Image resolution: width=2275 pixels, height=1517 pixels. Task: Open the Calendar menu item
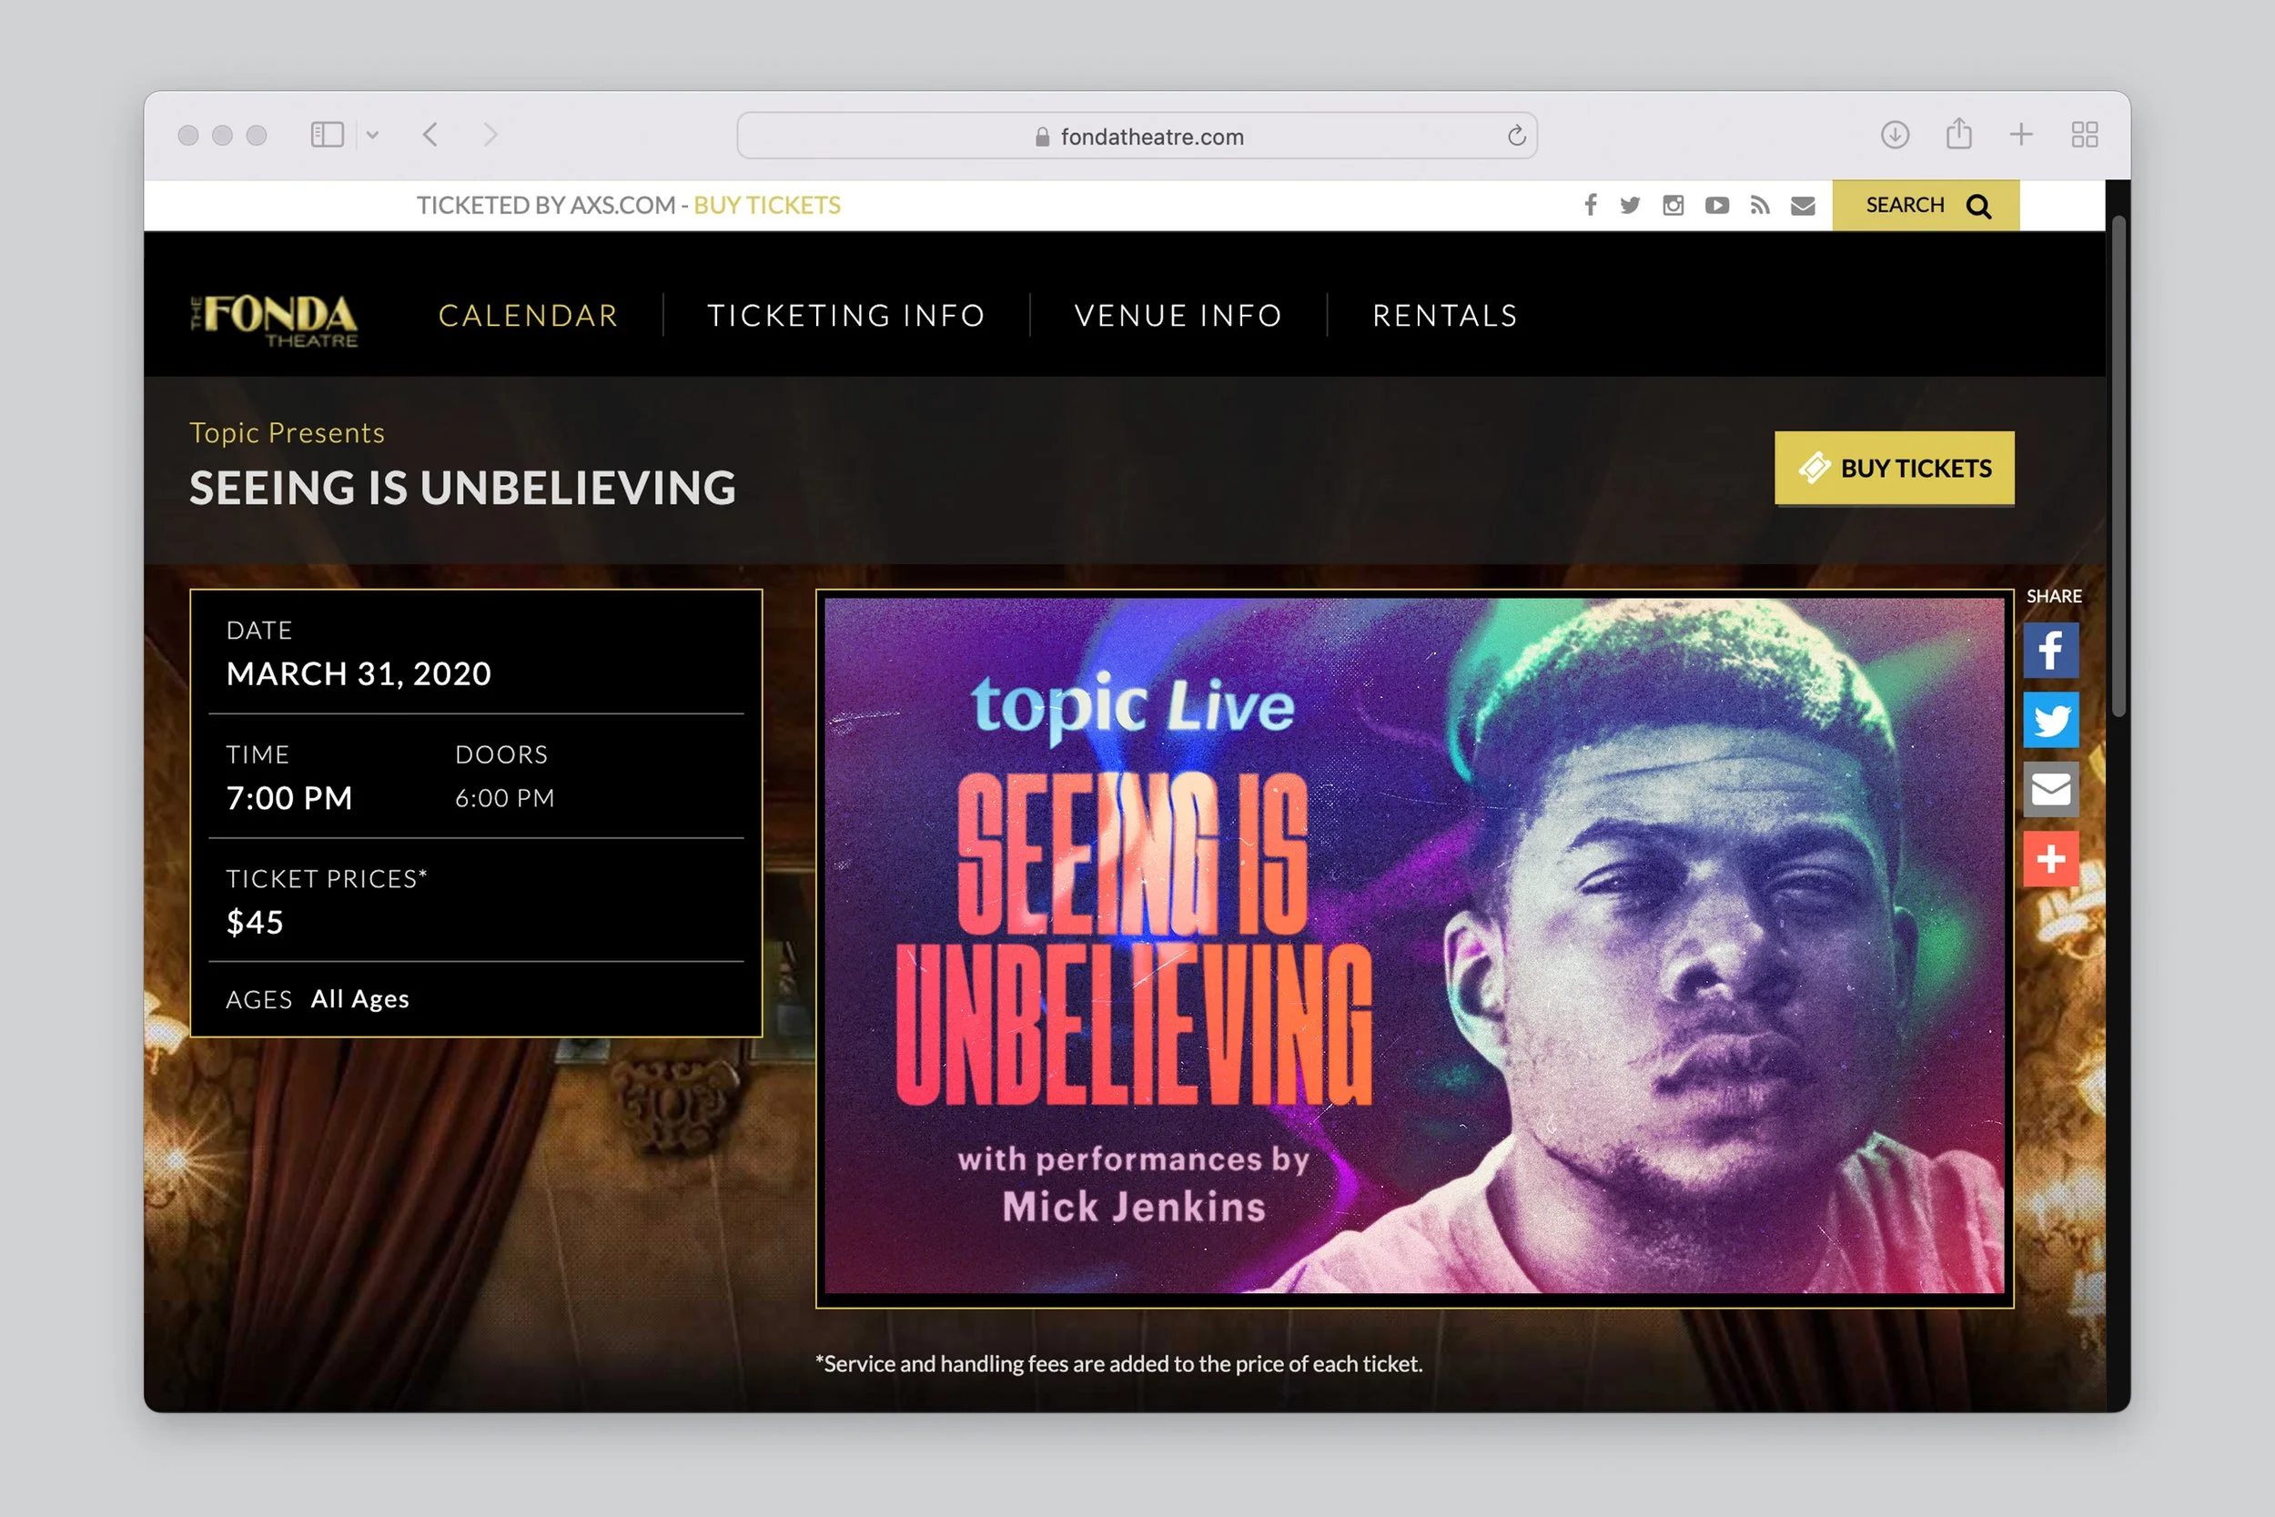click(528, 316)
